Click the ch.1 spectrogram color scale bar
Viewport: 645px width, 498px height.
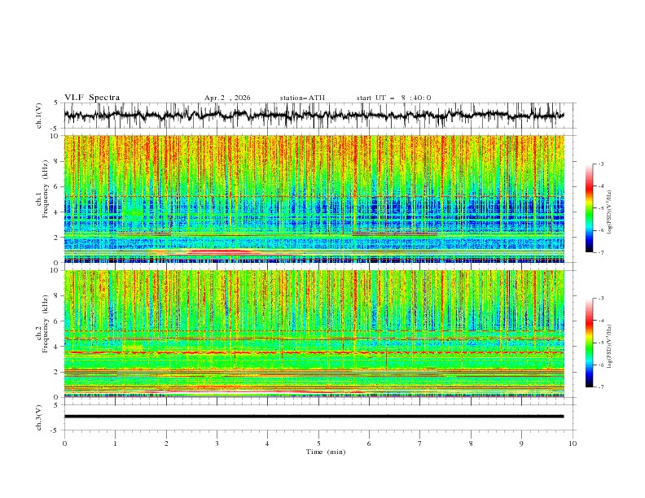pos(589,208)
